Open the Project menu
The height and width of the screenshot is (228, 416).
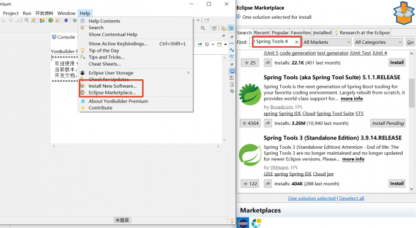tap(10, 13)
